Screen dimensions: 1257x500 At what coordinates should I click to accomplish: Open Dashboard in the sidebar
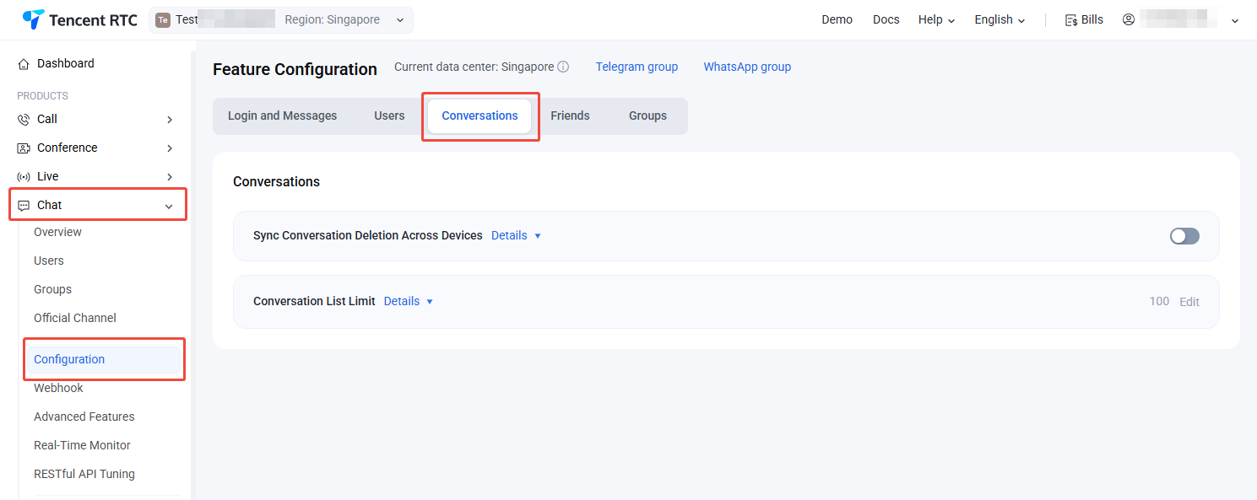tap(66, 63)
